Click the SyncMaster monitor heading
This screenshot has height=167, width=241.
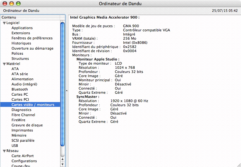pyautogui.click(x=88, y=97)
